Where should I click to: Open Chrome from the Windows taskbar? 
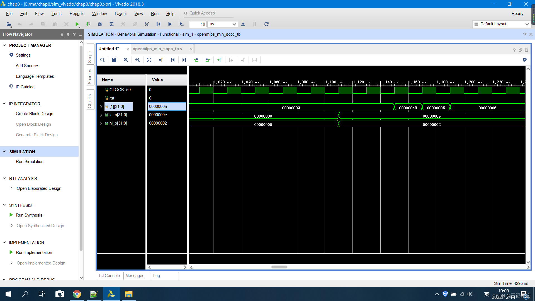click(x=77, y=294)
